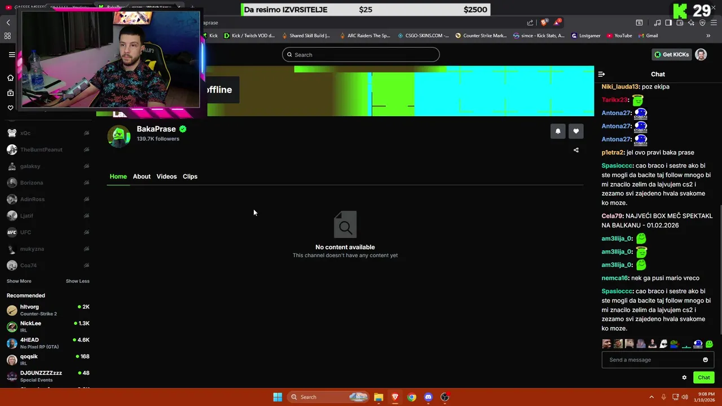Open the Videos tab
Image resolution: width=722 pixels, height=406 pixels.
[x=166, y=176]
